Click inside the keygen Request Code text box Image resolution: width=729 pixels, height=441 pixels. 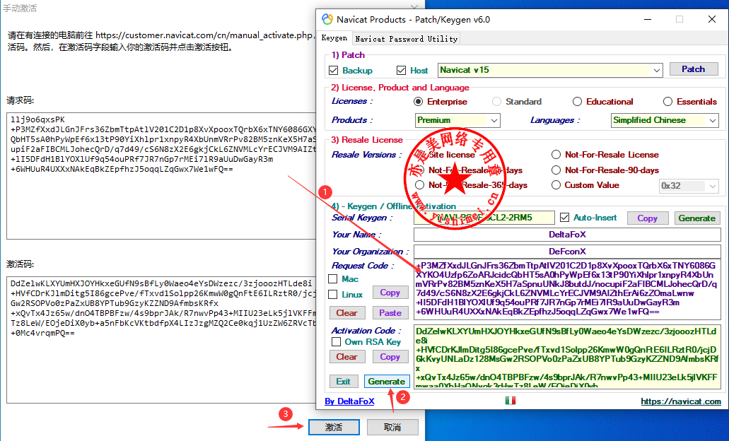click(x=567, y=288)
